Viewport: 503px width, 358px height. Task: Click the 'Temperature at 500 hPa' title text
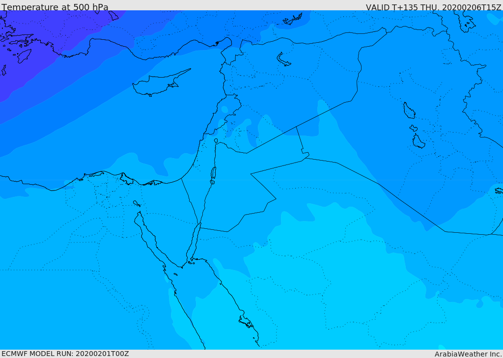[55, 7]
